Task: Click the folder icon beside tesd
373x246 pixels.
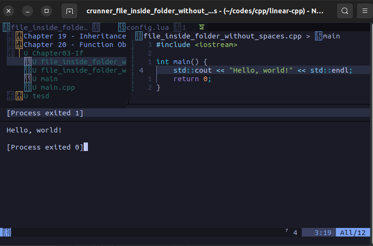Action: point(19,96)
